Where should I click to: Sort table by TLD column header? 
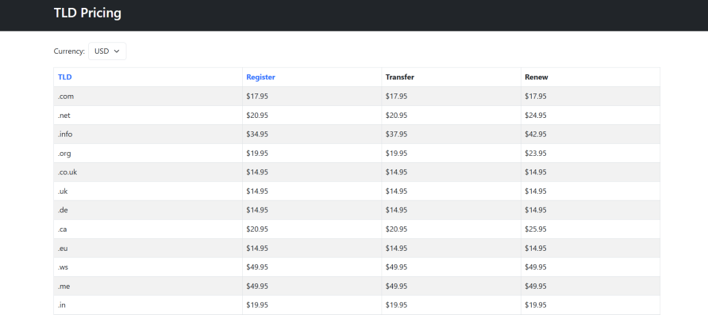[x=64, y=77]
